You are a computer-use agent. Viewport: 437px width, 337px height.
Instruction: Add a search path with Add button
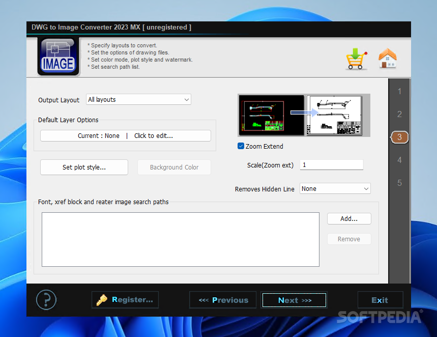[349, 219]
